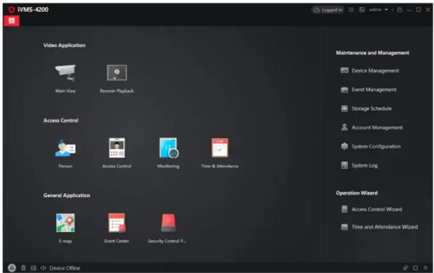Open Storage Schedule link
The height and width of the screenshot is (273, 434).
(372, 109)
